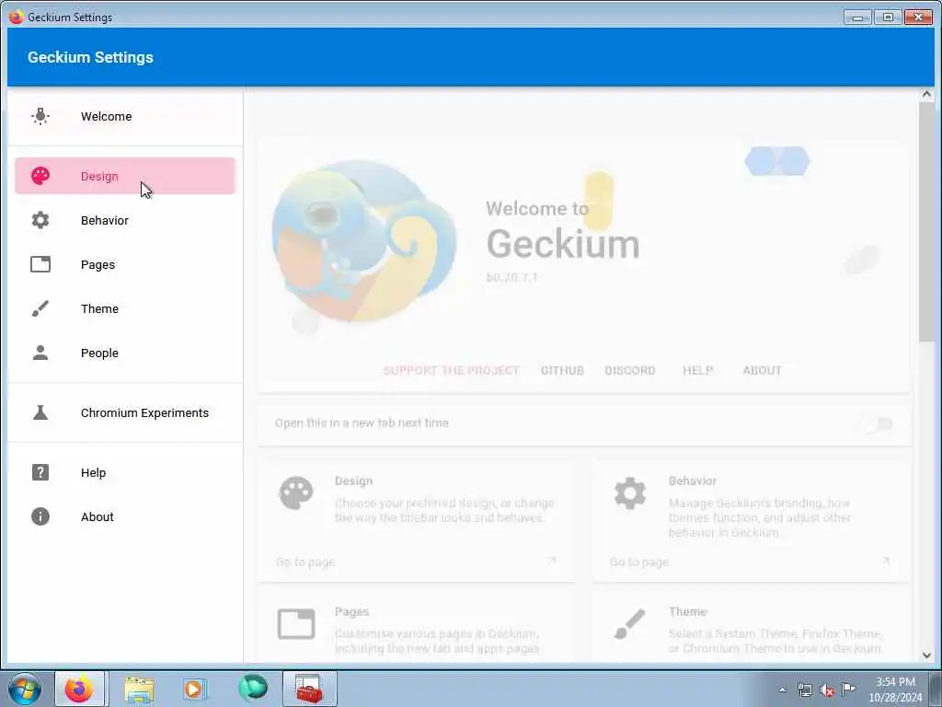The height and width of the screenshot is (707, 942).
Task: Click the network tray icon
Action: point(804,690)
